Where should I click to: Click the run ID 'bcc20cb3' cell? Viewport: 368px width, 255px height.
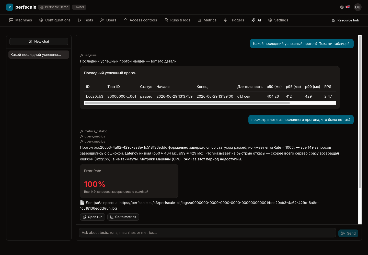pyautogui.click(x=95, y=96)
